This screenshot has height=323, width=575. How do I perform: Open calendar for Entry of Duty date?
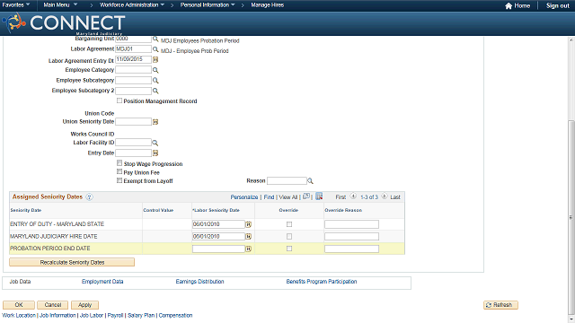pyautogui.click(x=248, y=224)
